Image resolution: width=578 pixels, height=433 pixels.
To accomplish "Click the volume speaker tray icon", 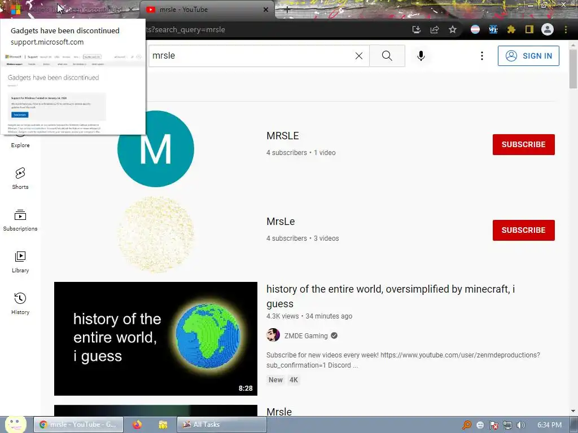I will tap(521, 425).
